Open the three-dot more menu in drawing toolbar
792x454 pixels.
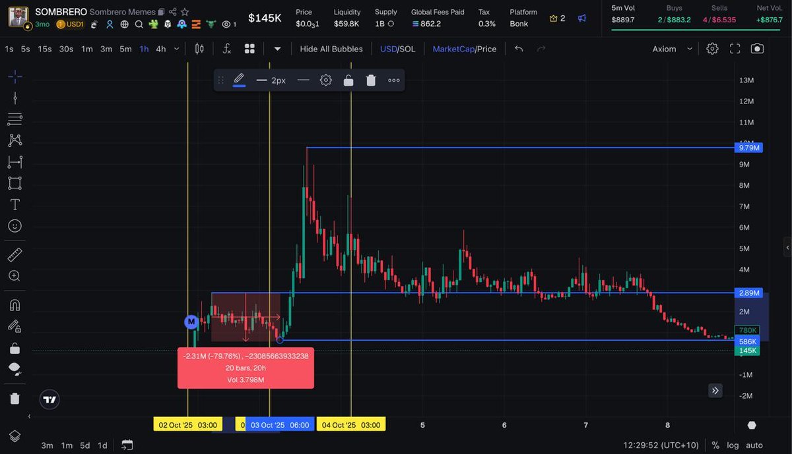click(x=394, y=80)
